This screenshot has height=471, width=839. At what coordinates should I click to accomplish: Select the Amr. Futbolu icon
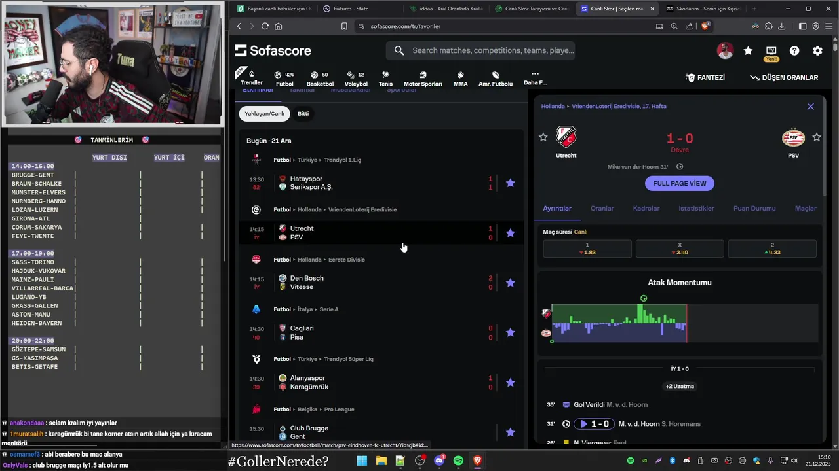(x=496, y=78)
